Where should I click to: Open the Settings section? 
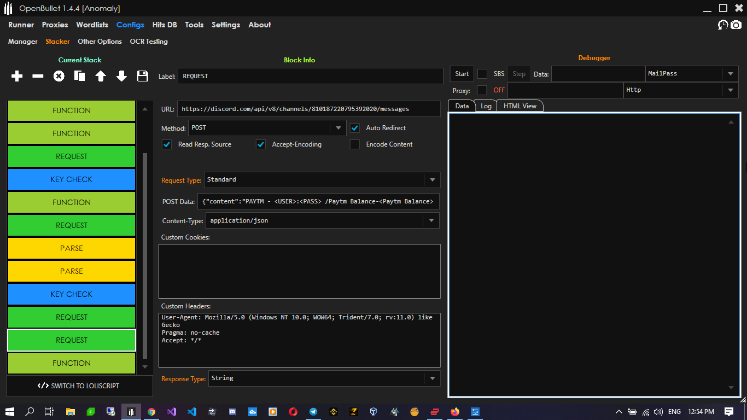point(226,25)
